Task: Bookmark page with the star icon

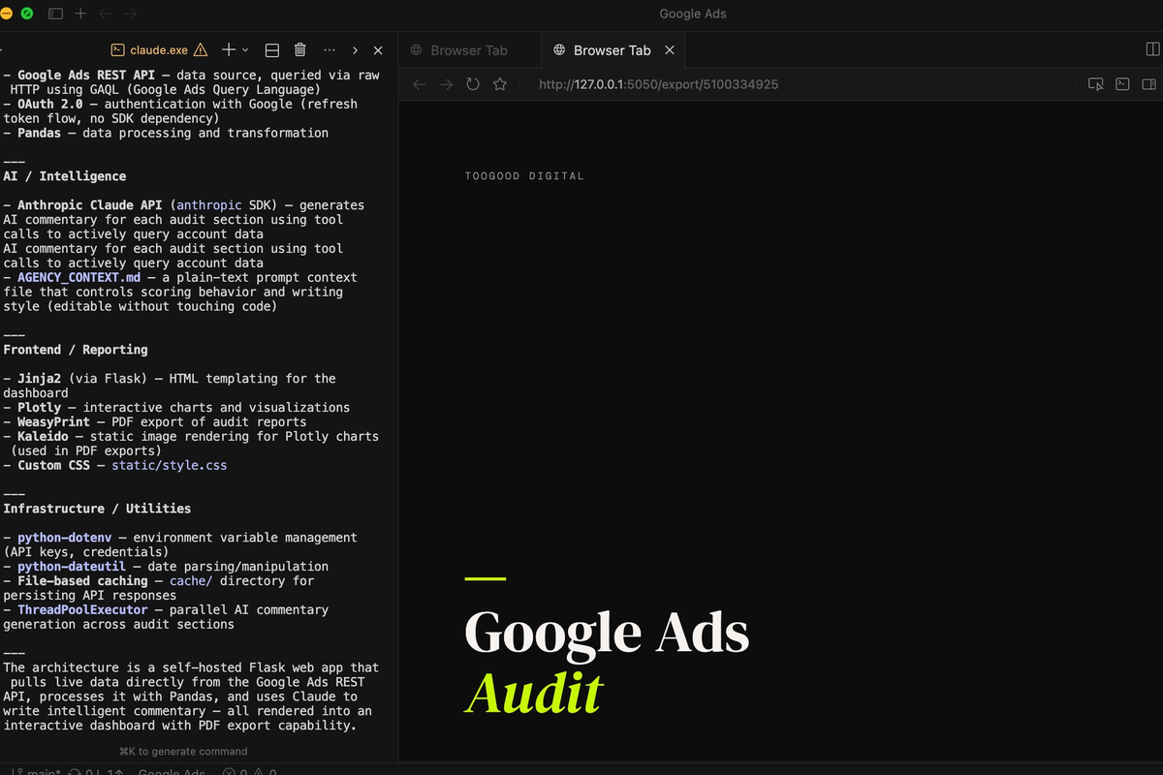Action: (x=500, y=84)
